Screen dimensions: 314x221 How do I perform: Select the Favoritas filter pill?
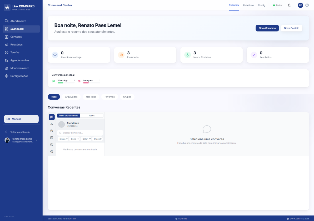(109, 97)
